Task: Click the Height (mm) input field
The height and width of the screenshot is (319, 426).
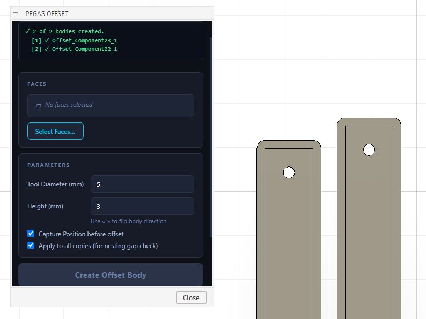Action: point(142,206)
